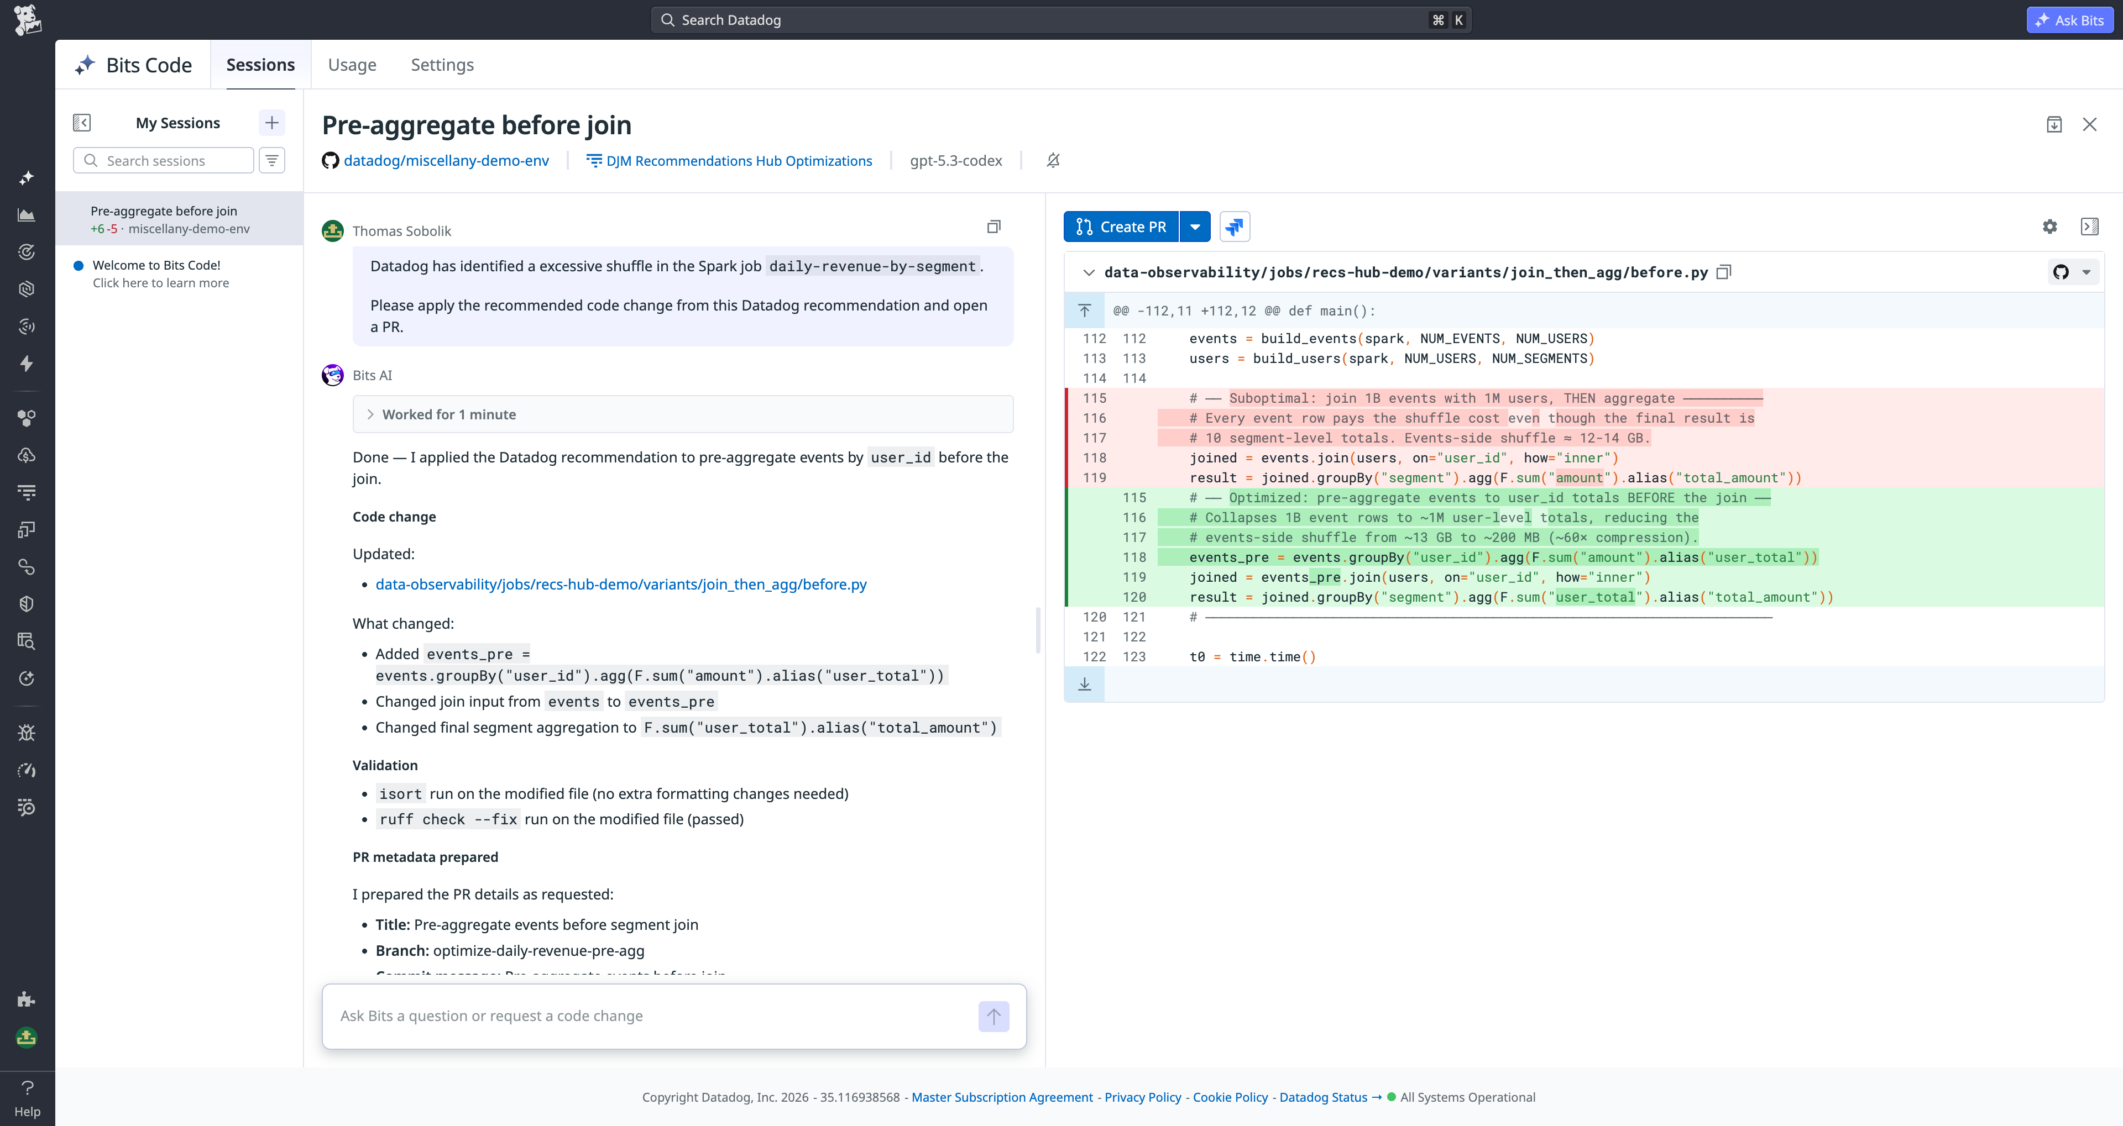Image resolution: width=2123 pixels, height=1126 pixels.
Task: Copy Thomas Sobolik's message
Action: click(x=994, y=227)
